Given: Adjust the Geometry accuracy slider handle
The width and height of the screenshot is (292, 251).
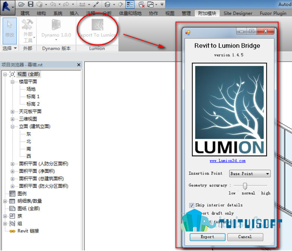Looking at the screenshot, I should coord(245,186).
